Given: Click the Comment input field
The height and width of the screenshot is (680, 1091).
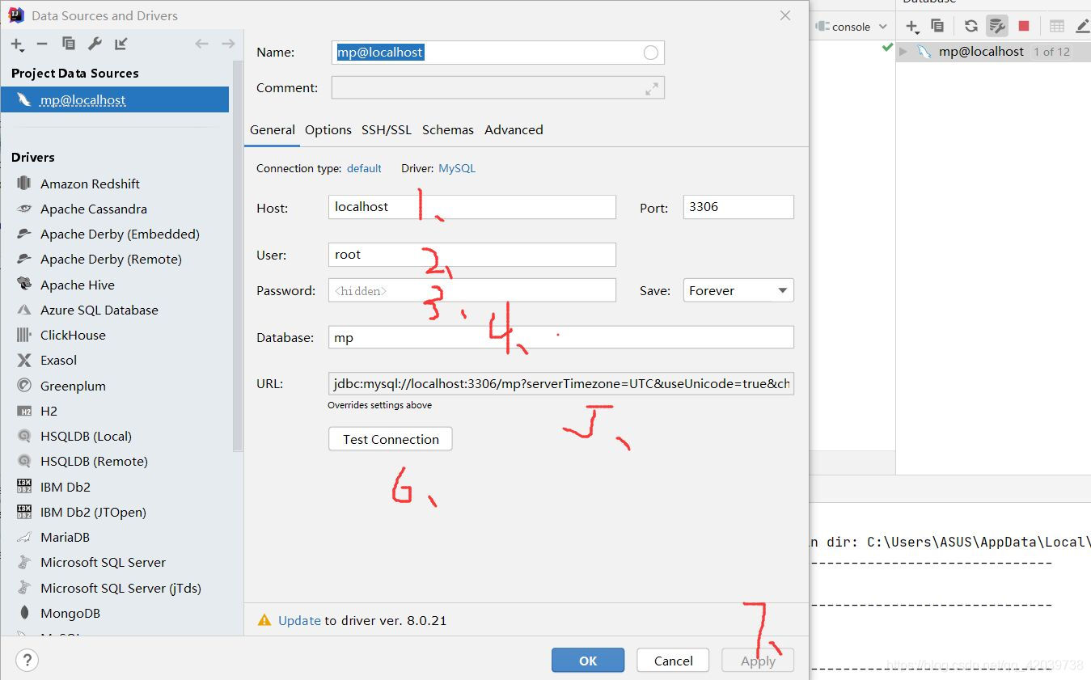Looking at the screenshot, I should click(x=497, y=87).
